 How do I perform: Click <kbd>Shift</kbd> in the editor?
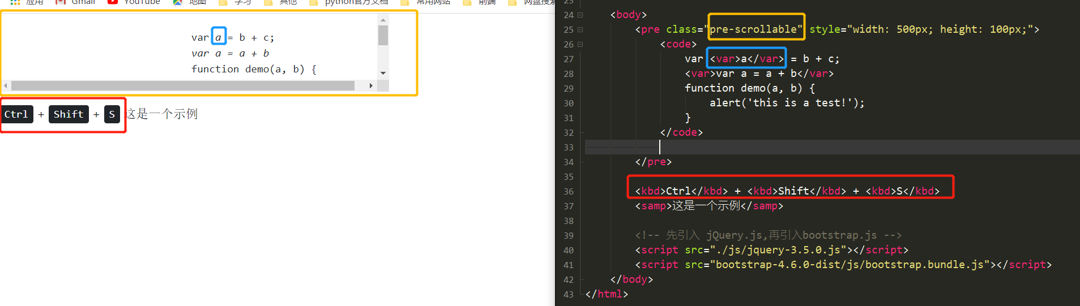tap(797, 191)
